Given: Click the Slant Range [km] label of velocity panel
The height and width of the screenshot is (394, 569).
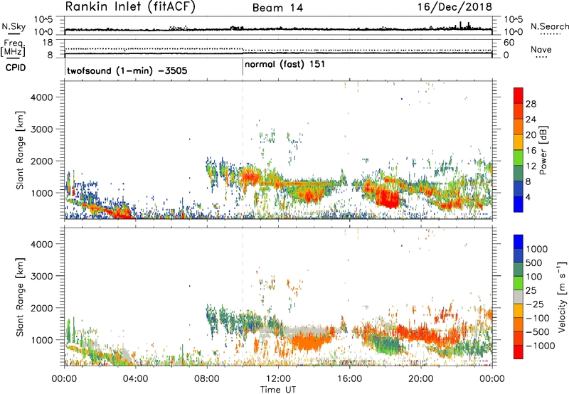Looking at the screenshot, I should (20, 297).
